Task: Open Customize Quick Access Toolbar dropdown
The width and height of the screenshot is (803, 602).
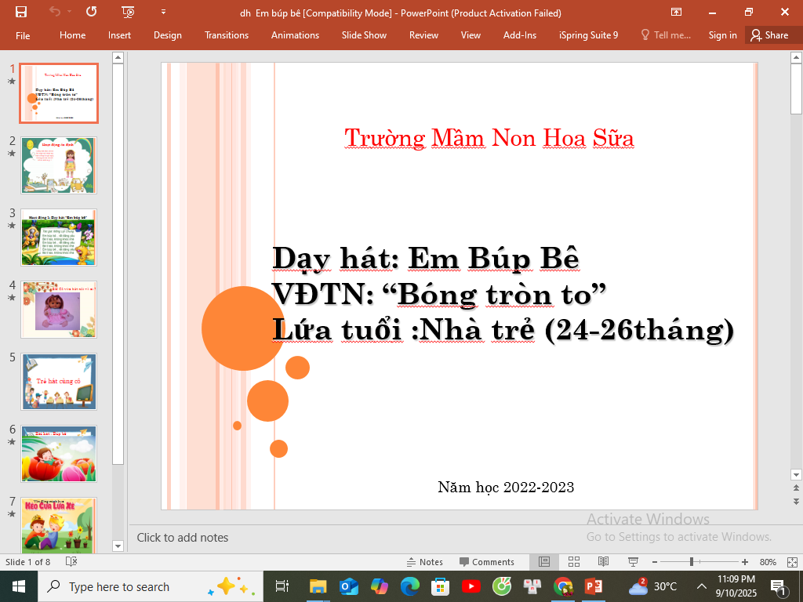Action: click(163, 12)
